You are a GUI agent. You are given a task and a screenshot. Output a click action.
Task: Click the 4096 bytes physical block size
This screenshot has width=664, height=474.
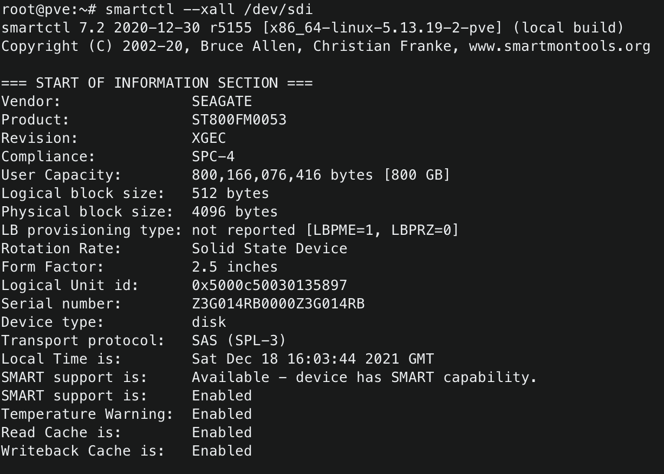[x=235, y=212]
